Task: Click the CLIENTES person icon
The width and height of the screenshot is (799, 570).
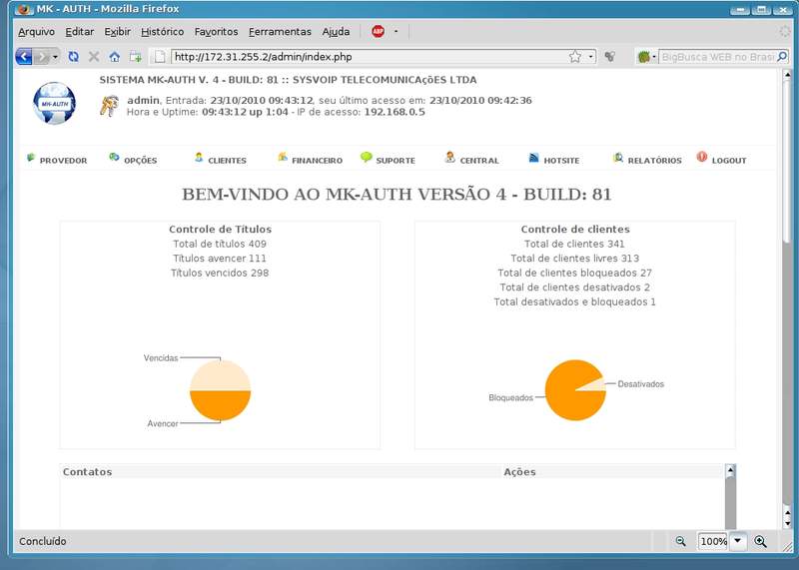Action: [199, 158]
